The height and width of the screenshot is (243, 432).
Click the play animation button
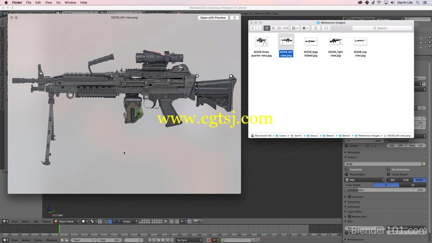point(163,240)
